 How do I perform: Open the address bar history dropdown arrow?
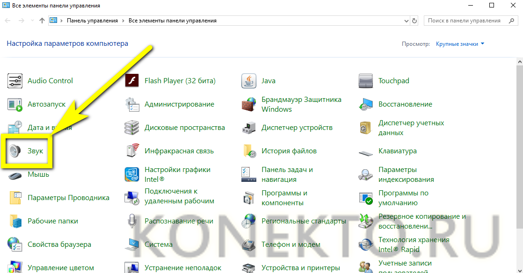[x=406, y=21]
